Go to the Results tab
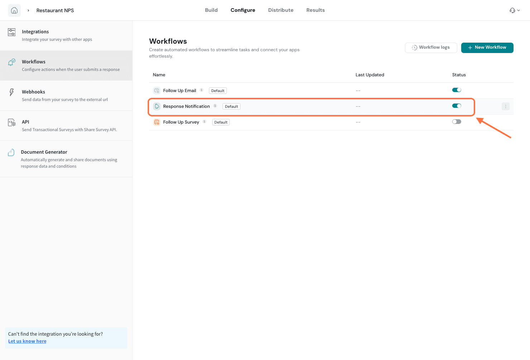530x360 pixels. (x=315, y=10)
